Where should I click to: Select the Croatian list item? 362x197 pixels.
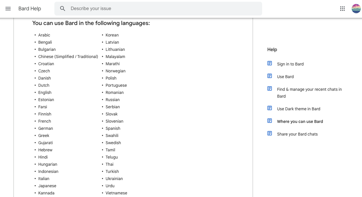46,64
